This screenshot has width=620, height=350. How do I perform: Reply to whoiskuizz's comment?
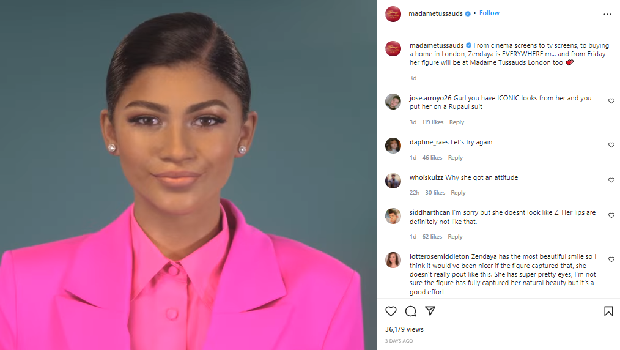(458, 193)
